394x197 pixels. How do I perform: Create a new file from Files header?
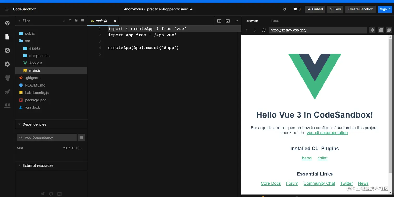[x=76, y=20]
